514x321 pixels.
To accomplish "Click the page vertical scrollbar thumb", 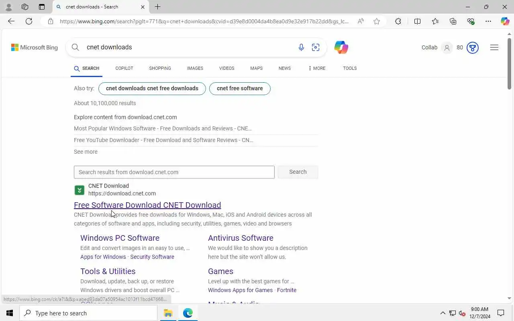I will [509, 63].
